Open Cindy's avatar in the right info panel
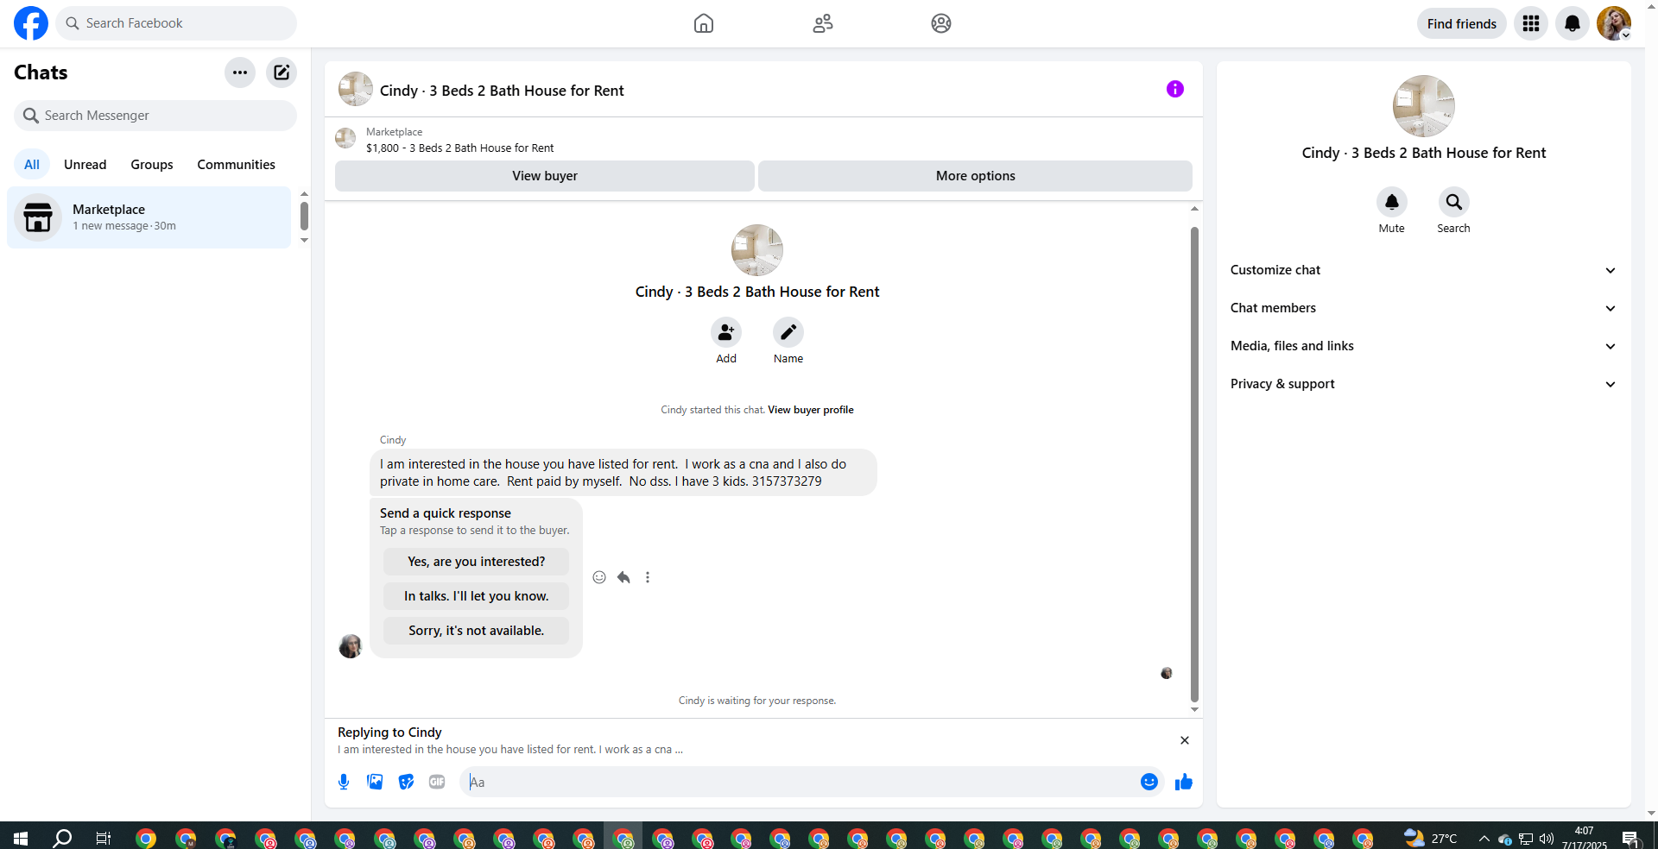The height and width of the screenshot is (849, 1658). pos(1424,106)
